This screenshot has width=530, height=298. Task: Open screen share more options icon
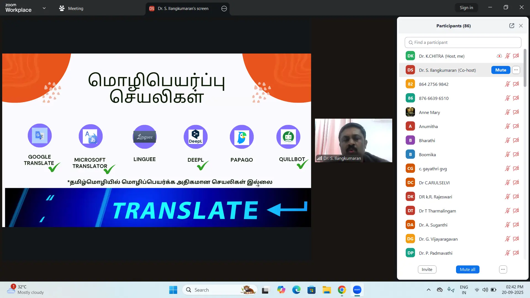click(x=224, y=9)
